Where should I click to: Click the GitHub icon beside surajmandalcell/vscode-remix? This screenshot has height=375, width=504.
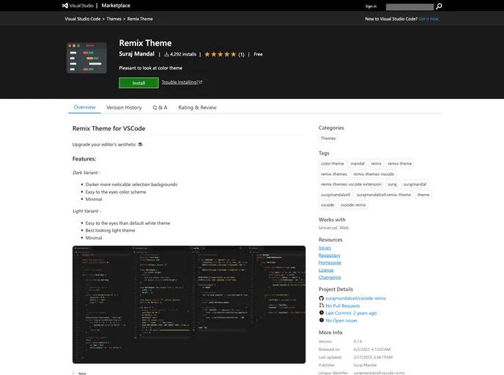click(x=321, y=298)
